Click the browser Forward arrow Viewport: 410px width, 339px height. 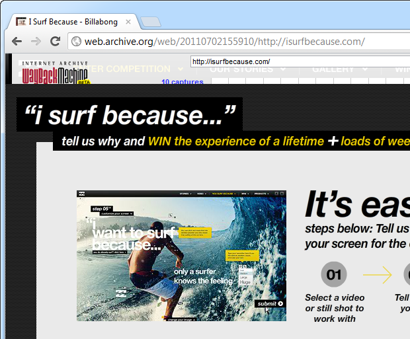[x=36, y=41]
